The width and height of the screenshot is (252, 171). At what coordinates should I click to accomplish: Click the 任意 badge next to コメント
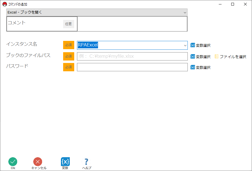pyautogui.click(x=69, y=24)
